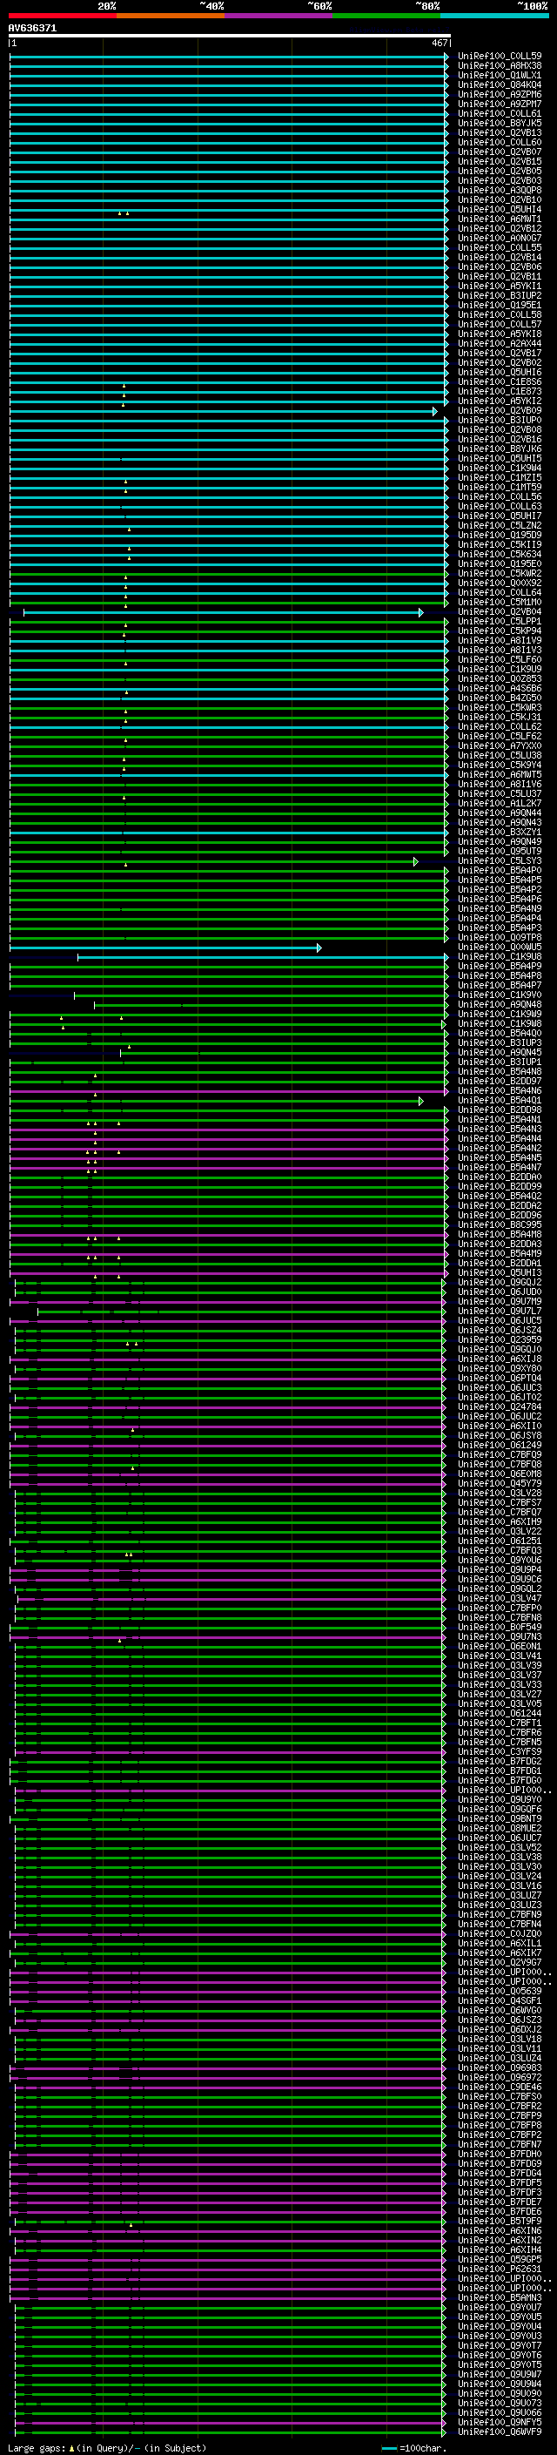This screenshot has height=2455, width=557.
Task: Select the query name AV636371
Action: click(x=32, y=28)
